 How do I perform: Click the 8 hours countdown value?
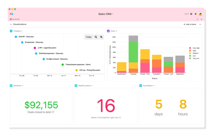(183, 104)
